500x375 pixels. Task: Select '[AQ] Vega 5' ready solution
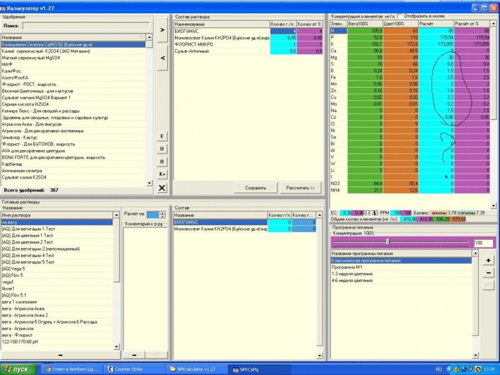pyautogui.click(x=57, y=269)
